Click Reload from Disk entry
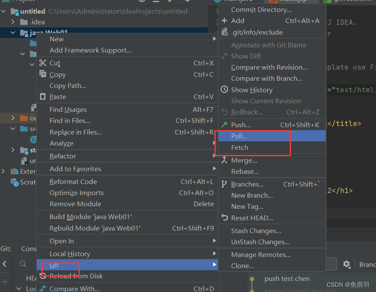This screenshot has width=376, height=292. click(x=127, y=276)
